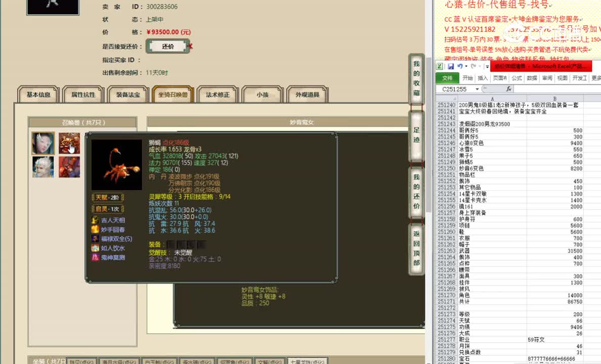This screenshot has width=601, height=364.
Task: Click the character avatar at top left
Action: click(53, 7)
